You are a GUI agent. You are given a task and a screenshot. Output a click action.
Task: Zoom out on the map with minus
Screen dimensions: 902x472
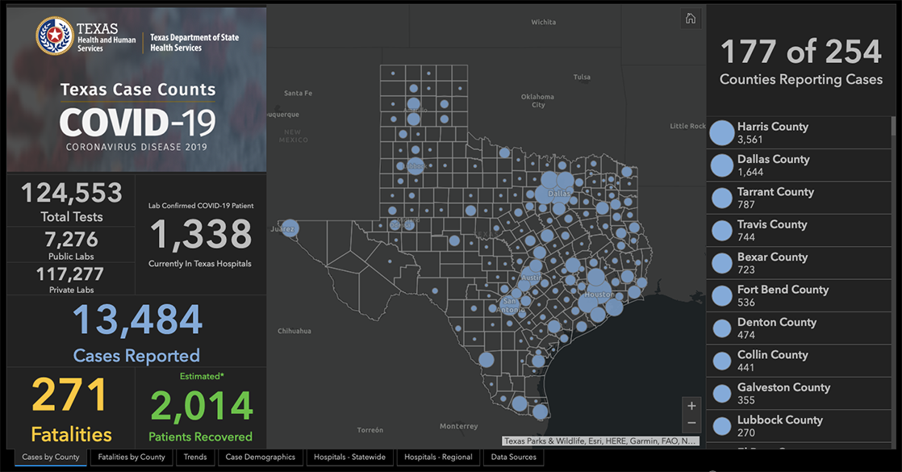[x=691, y=424]
